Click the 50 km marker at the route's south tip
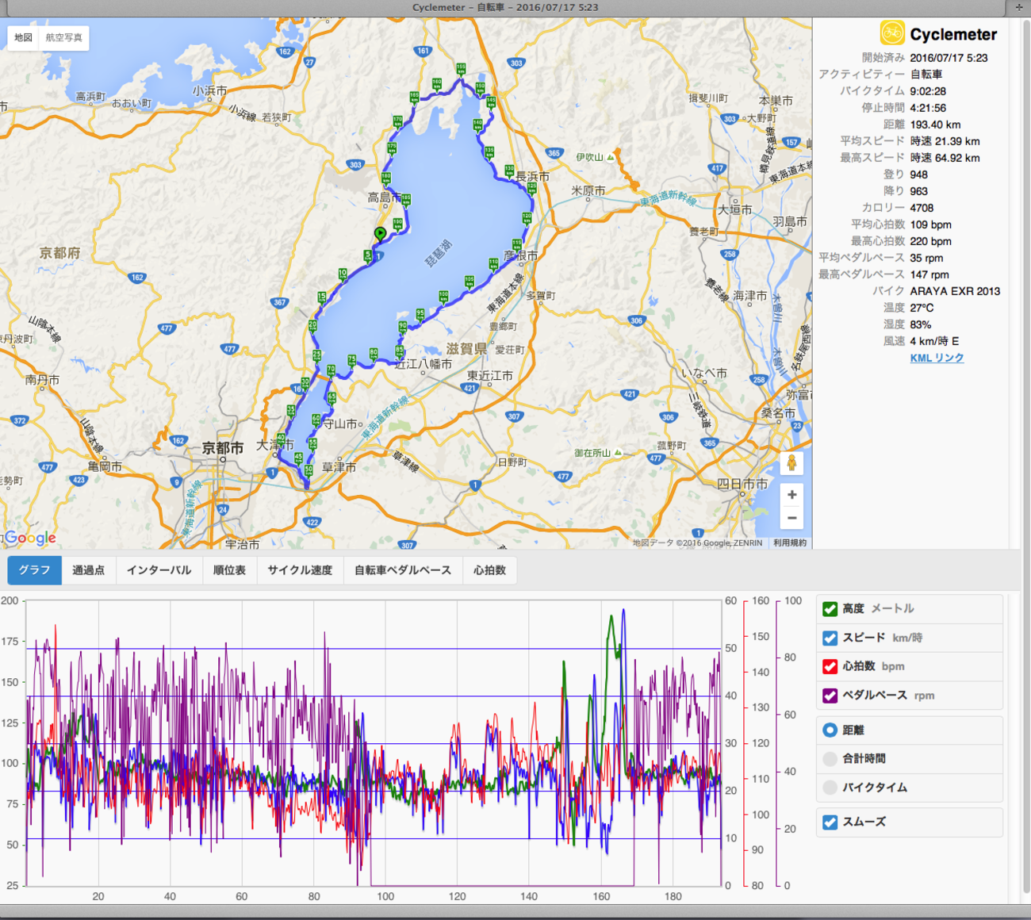The height and width of the screenshot is (920, 1031). [309, 471]
